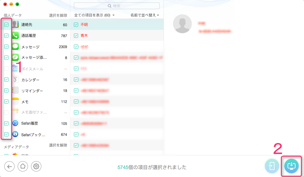This screenshot has width=304, height=177.
Task: Open settings with the gear icon
Action: point(36,166)
